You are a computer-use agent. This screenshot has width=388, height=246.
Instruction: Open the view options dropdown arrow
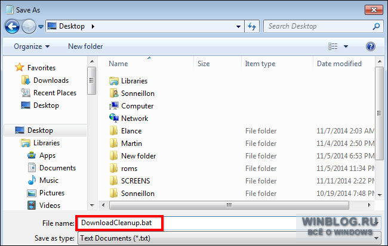(x=346, y=46)
